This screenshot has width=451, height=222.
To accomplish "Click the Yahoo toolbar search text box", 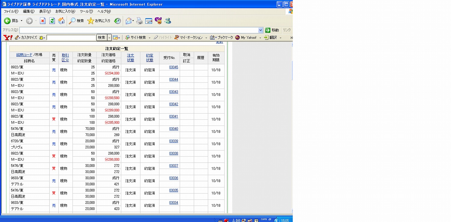I will pyautogui.click(x=71, y=38).
